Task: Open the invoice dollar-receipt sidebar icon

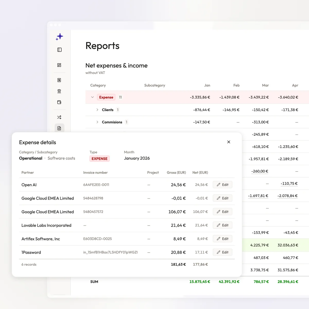Action: pyautogui.click(x=59, y=80)
